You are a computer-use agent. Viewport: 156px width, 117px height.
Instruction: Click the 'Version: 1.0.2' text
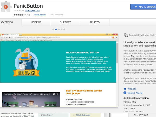click(x=130, y=102)
